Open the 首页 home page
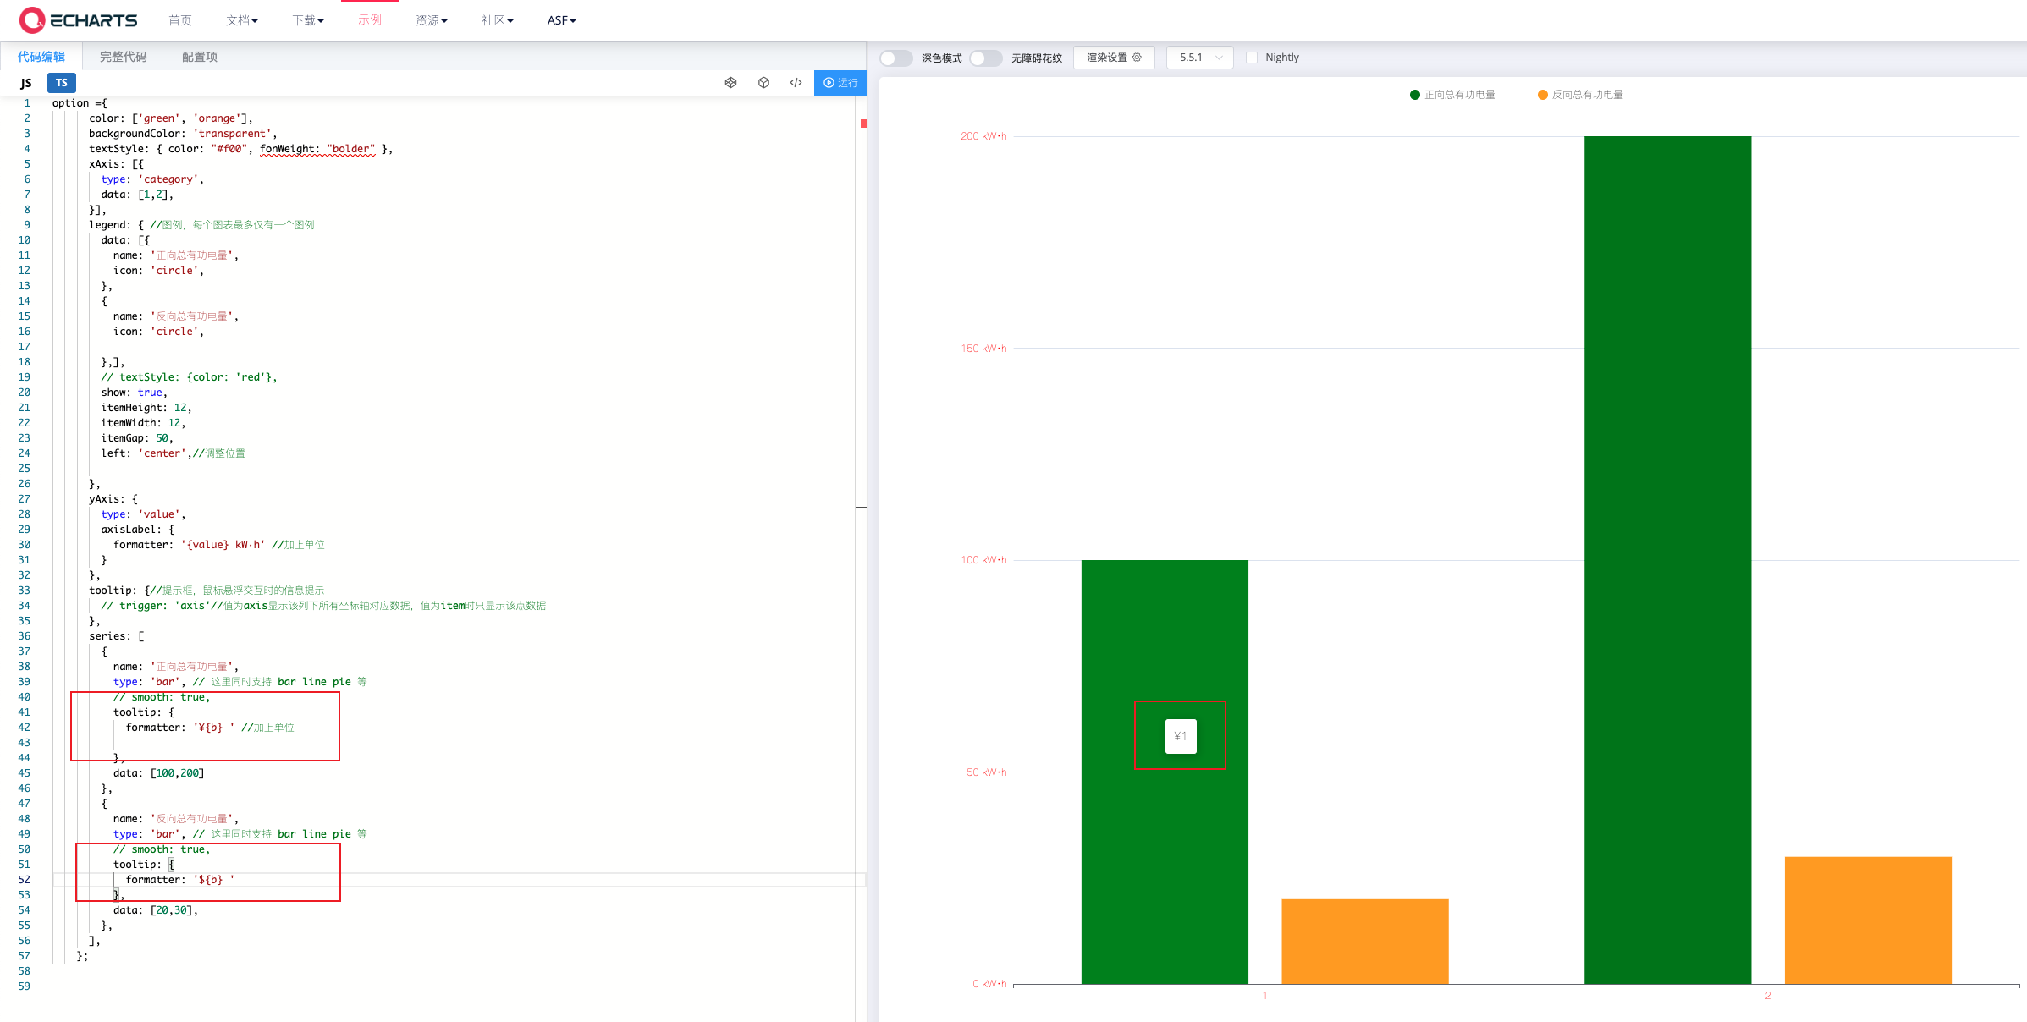Screen dimensions: 2027x1022 tap(180, 20)
